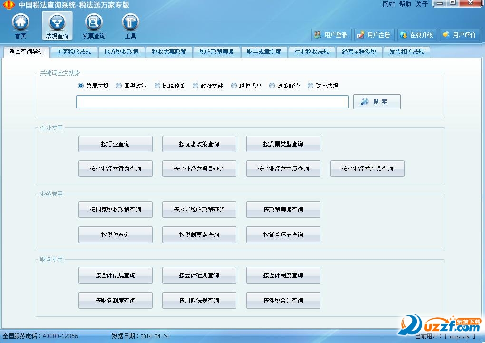The width and height of the screenshot is (485, 343).
Task: Click 按会计准则查询 button
Action: pyautogui.click(x=199, y=275)
